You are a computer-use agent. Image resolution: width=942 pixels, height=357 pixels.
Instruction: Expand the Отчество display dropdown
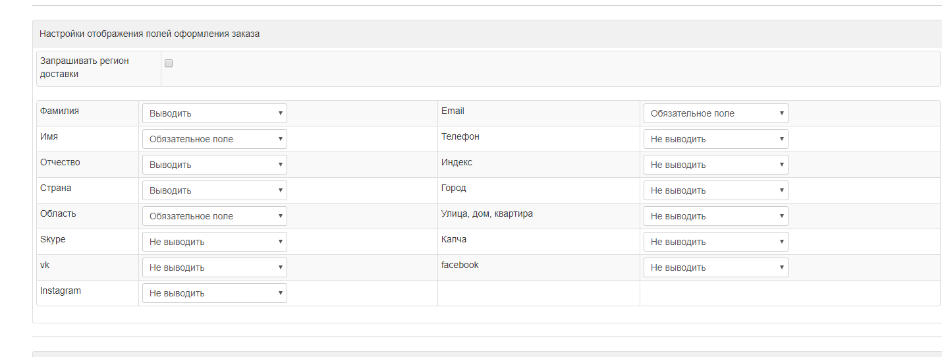(x=215, y=165)
